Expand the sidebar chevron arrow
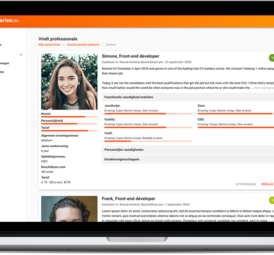Image resolution: width=274 pixels, height=255 pixels. tap(21, 55)
